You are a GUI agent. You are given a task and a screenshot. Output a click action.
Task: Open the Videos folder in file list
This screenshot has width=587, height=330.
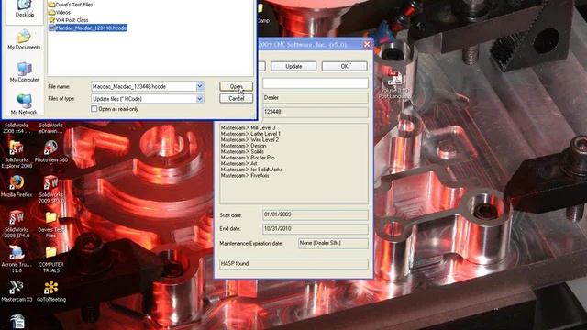coord(60,12)
